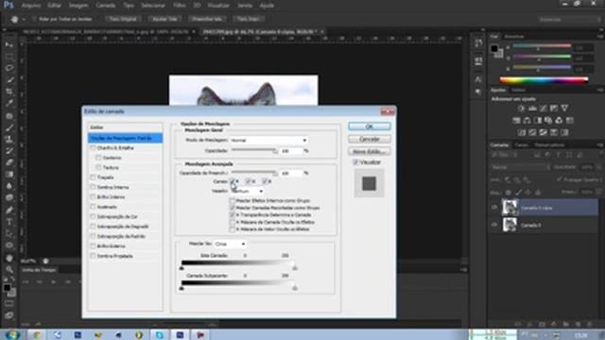605x340 pixels.
Task: Add a Levels adjustment layer
Action: [x=532, y=109]
